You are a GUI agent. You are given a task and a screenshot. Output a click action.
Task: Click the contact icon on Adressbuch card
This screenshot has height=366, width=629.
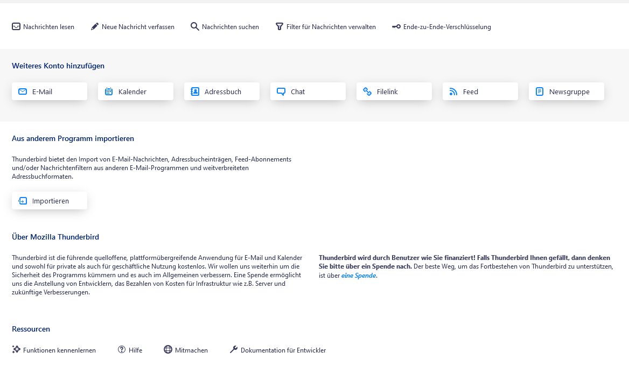[195, 91]
